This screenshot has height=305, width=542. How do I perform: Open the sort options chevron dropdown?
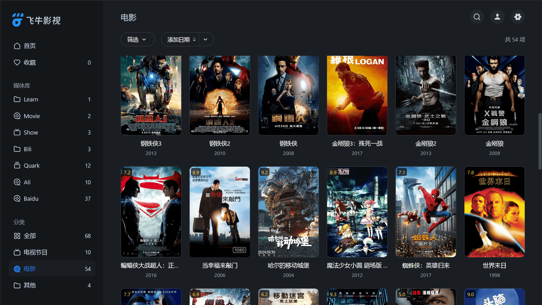coord(206,40)
